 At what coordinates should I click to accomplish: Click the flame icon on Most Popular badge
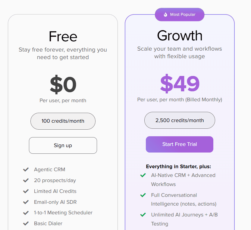(x=165, y=14)
